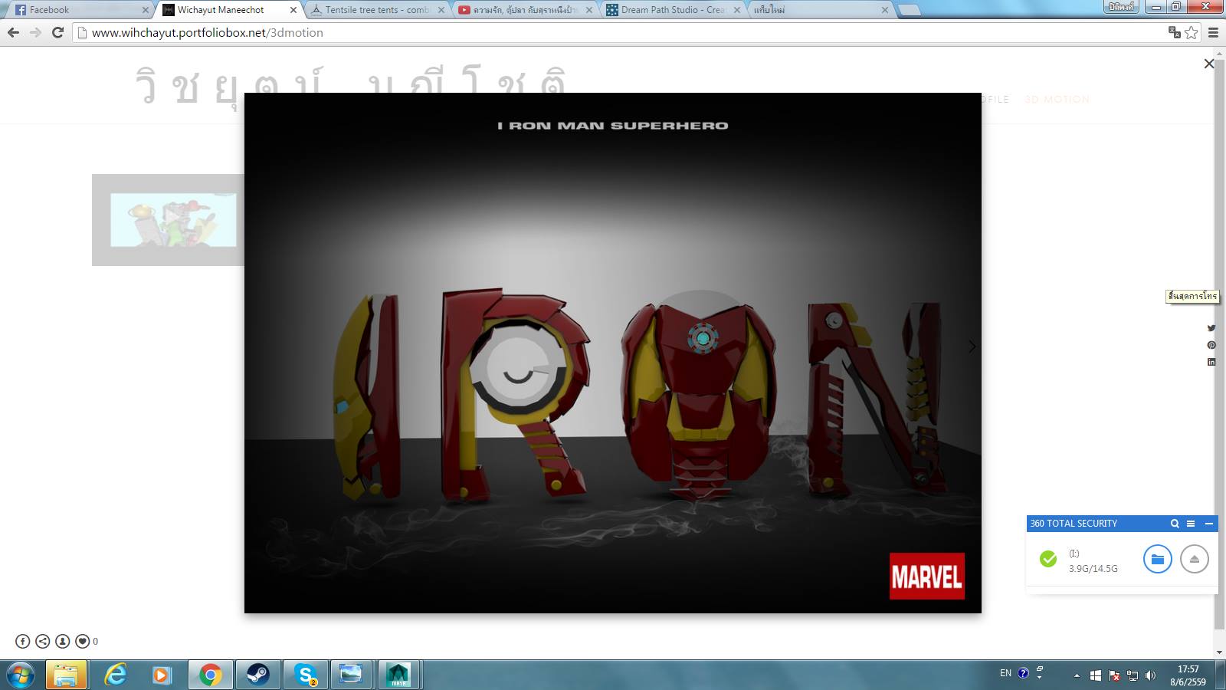Screen dimensions: 1226x690
Task: Click the browser Back arrow
Action: tap(13, 32)
